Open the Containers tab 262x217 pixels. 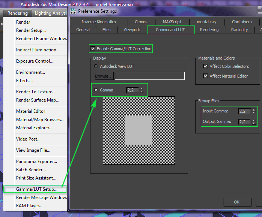coord(242,22)
